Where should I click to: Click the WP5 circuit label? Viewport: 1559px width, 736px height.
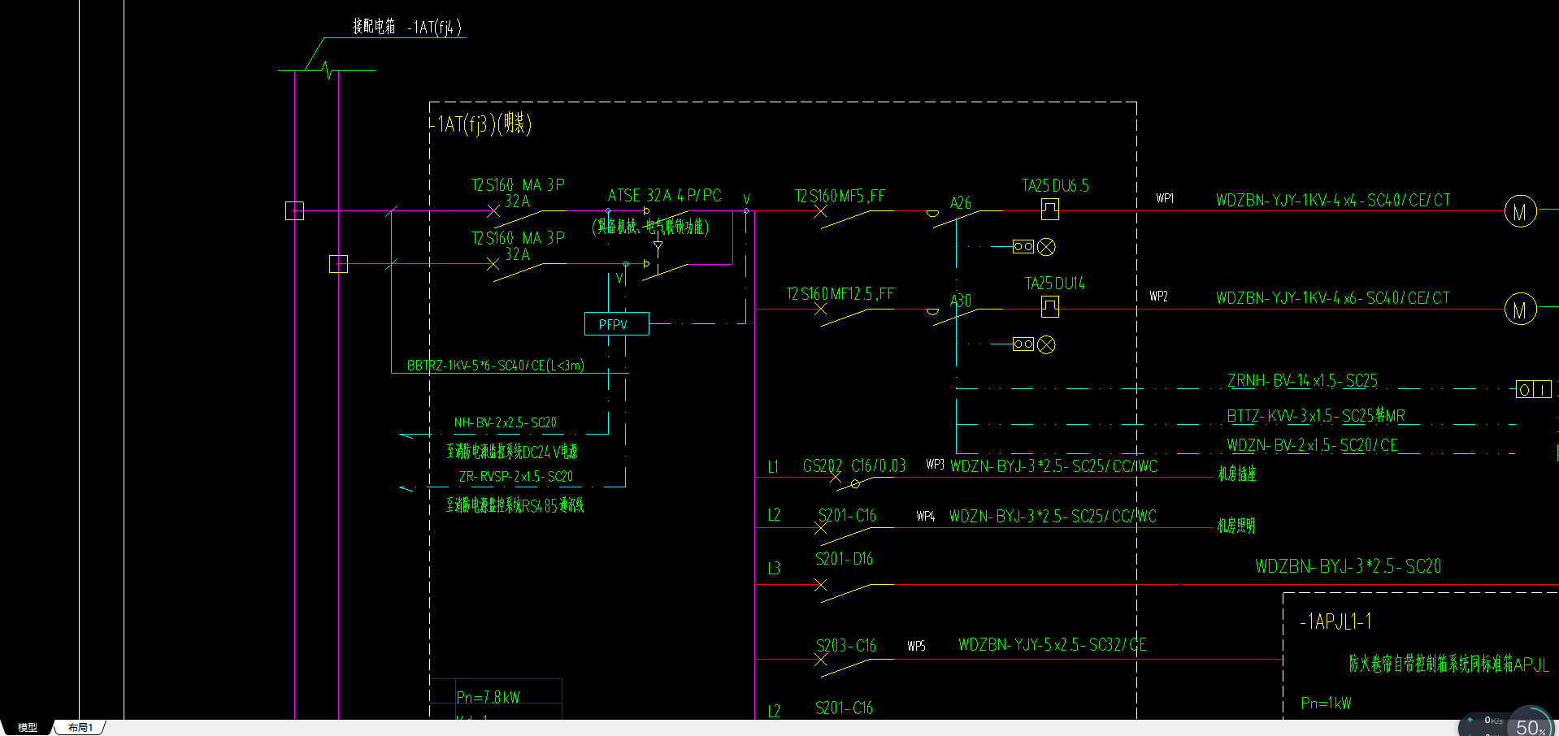917,646
